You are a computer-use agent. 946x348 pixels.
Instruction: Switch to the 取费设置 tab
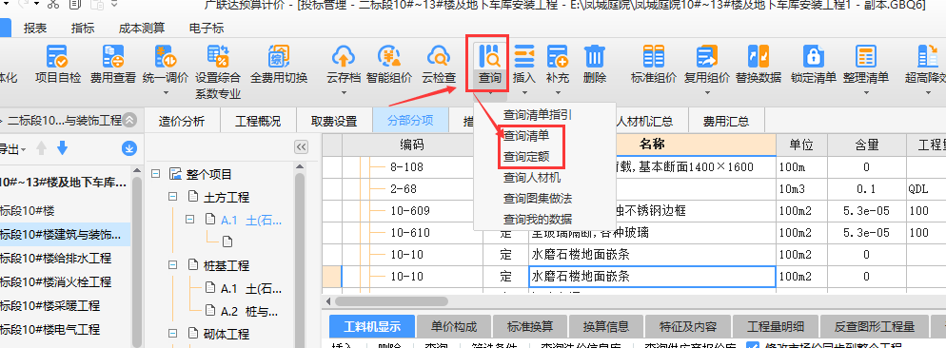[334, 121]
